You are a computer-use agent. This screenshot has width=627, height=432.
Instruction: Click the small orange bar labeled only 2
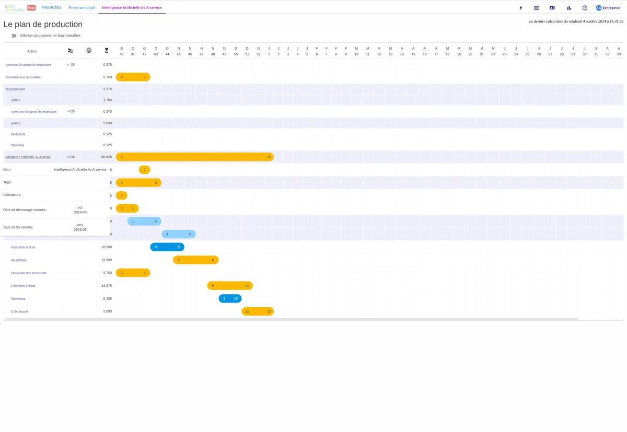[x=144, y=170]
